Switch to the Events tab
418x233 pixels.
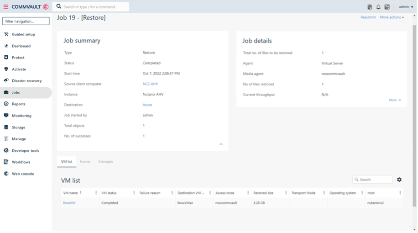tap(85, 161)
